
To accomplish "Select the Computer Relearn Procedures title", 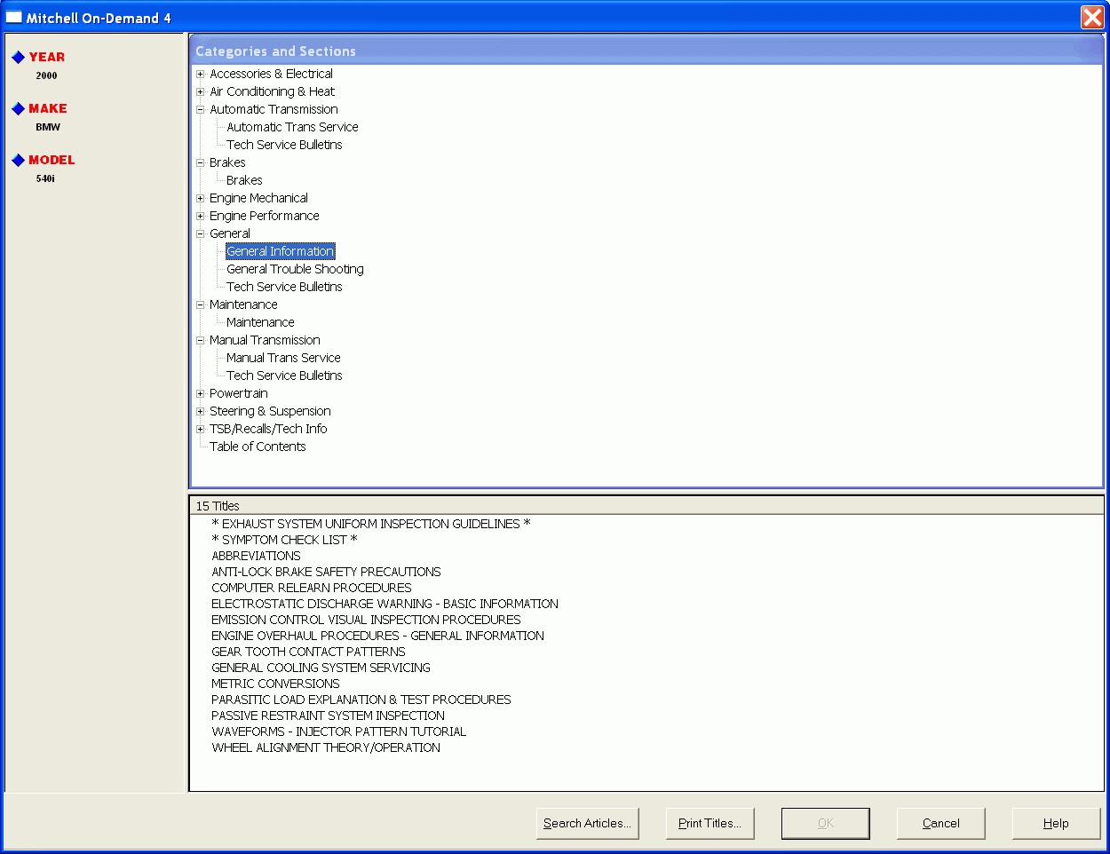I will 312,588.
